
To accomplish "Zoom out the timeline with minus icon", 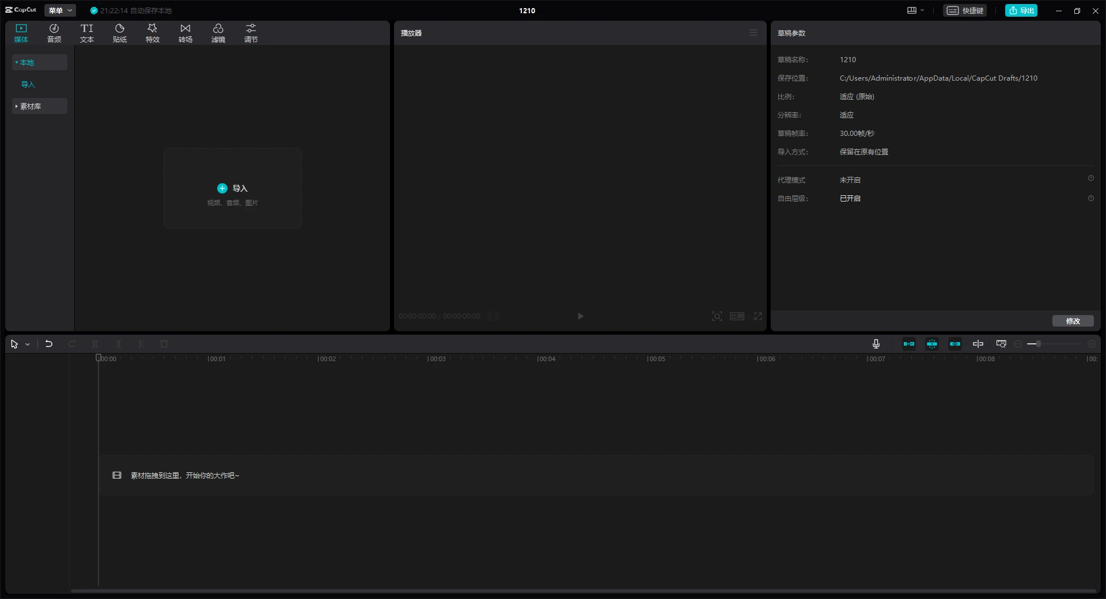I will [1018, 344].
